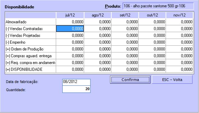Click the (-) Vendas Projetadas row label
Screen dimensions: 199x113
tap(30, 35)
